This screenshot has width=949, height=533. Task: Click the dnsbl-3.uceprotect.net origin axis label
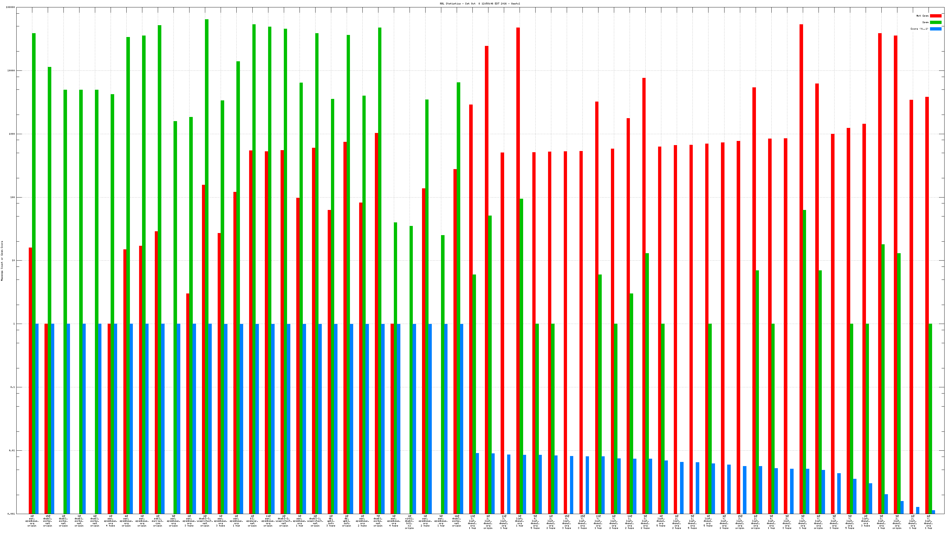tap(205, 521)
